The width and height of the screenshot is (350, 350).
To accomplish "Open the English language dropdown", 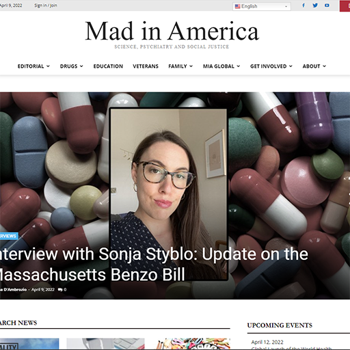I will (262, 6).
